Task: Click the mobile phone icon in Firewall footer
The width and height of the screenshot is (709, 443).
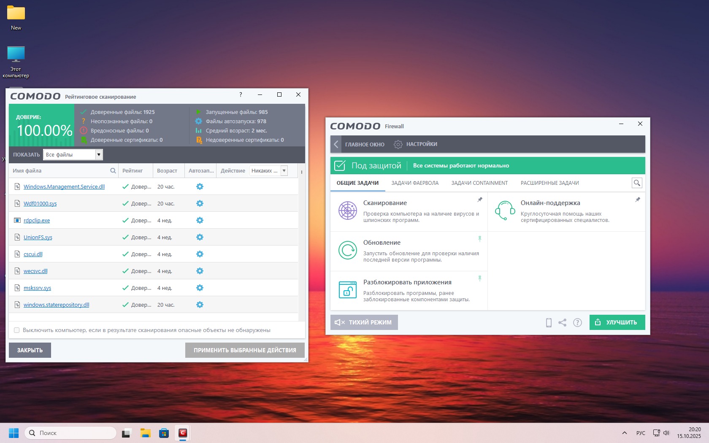Action: (549, 323)
